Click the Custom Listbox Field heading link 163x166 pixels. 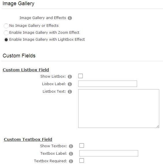tap(26, 70)
